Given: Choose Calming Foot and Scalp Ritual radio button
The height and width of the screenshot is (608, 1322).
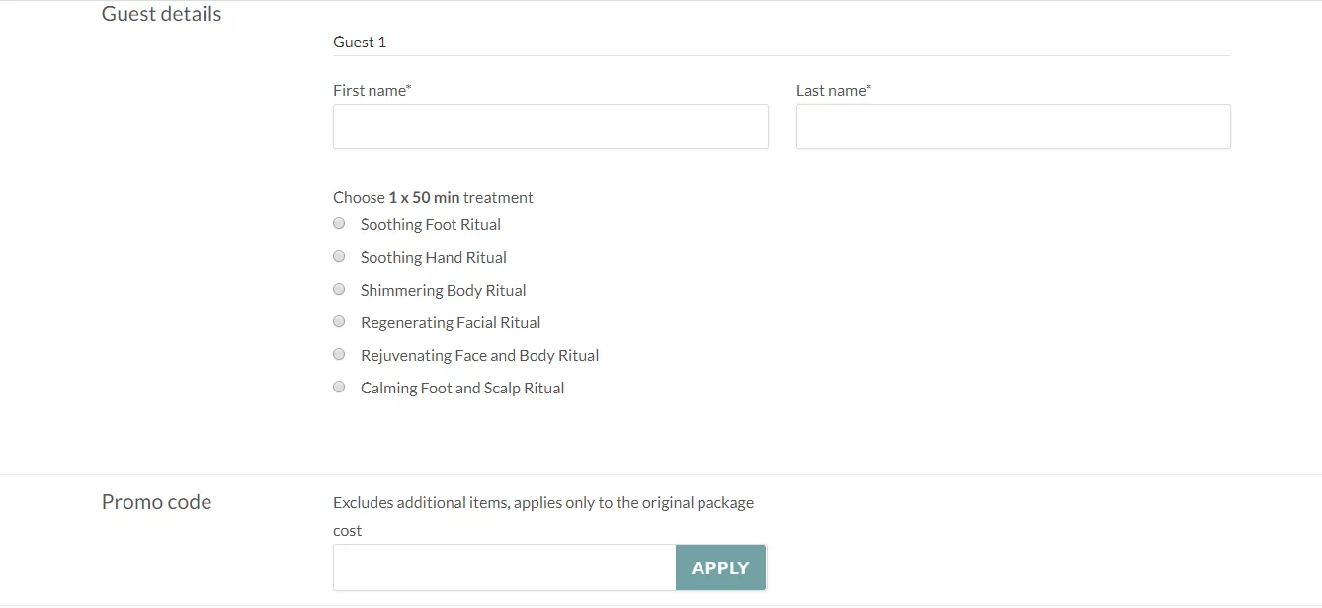Looking at the screenshot, I should (x=339, y=387).
